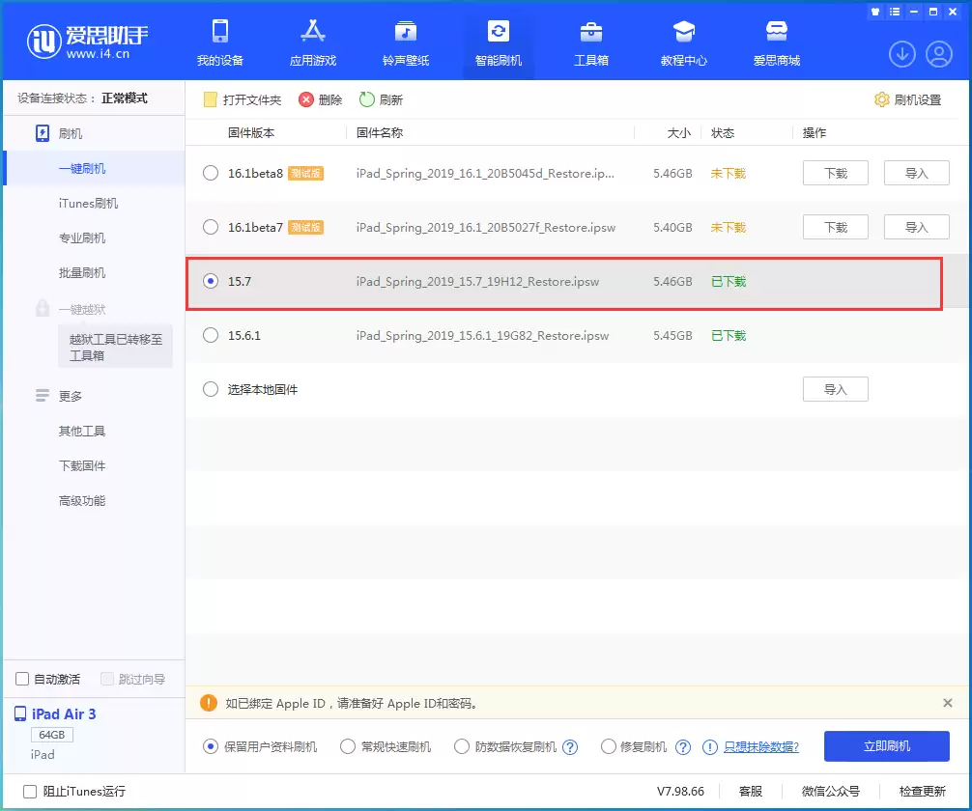Click the red 删除 delete icon
Image resolution: width=972 pixels, height=811 pixels.
pos(306,99)
